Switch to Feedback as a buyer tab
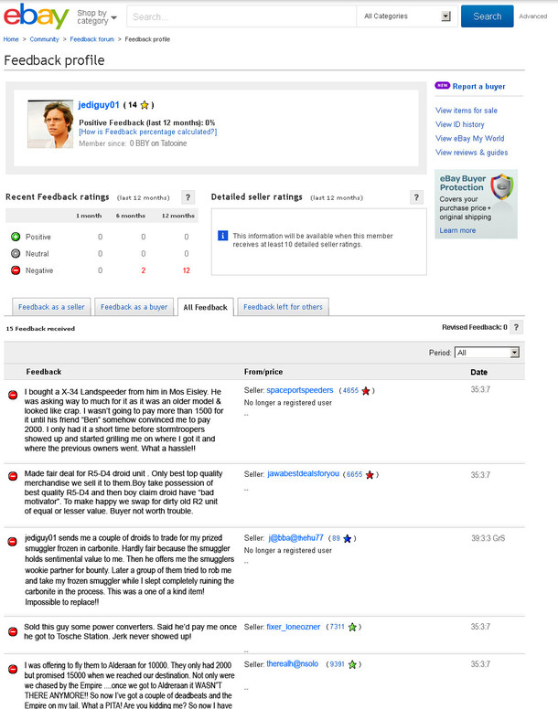The height and width of the screenshot is (709, 558). click(134, 307)
